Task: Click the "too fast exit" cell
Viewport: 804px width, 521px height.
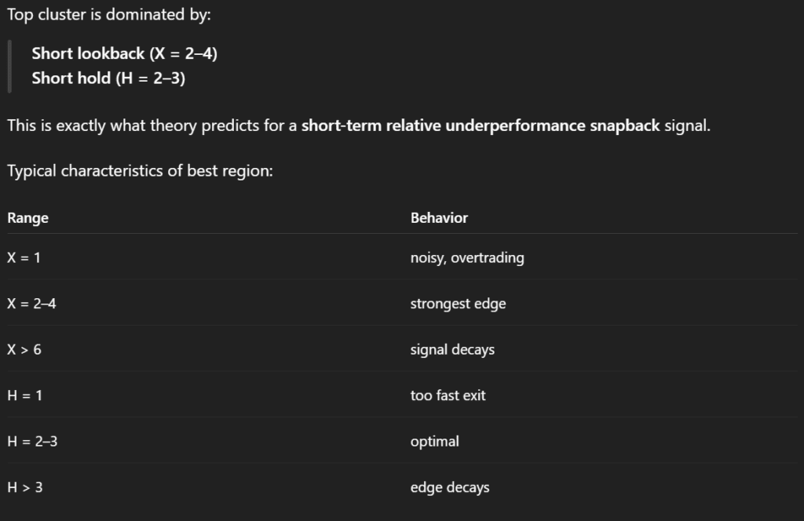Action: coord(448,395)
